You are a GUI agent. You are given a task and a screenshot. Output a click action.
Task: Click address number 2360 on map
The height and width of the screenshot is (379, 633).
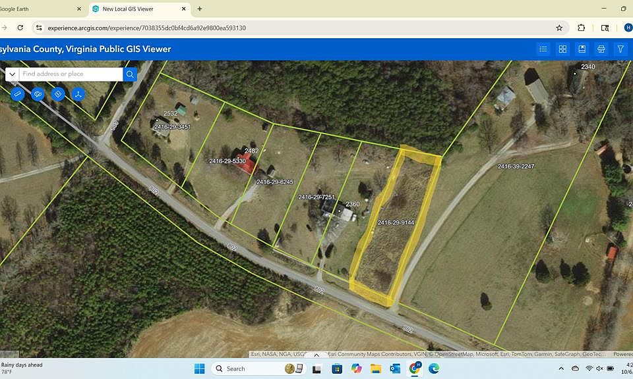352,204
